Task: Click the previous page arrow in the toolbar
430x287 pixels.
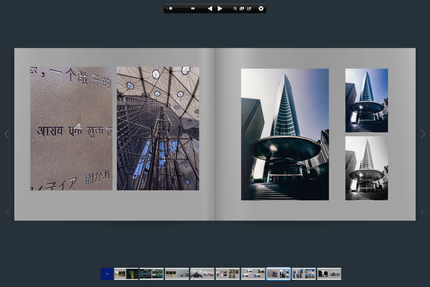Action: click(x=210, y=9)
